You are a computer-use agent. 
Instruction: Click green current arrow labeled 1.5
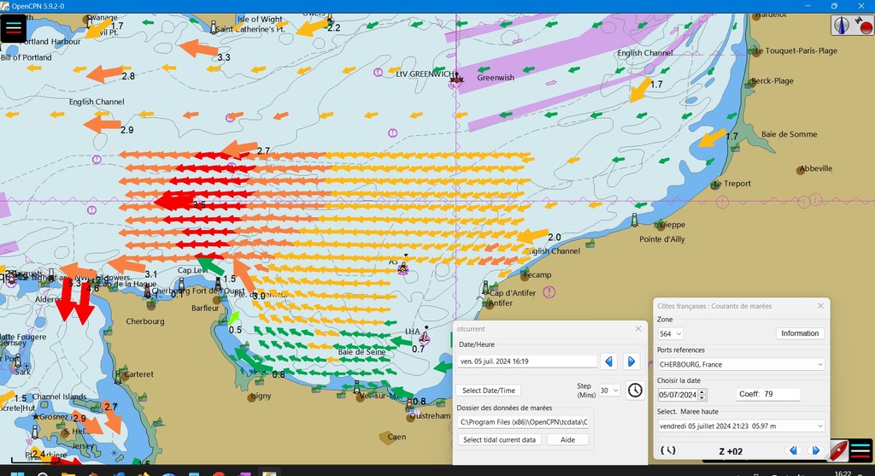pos(210,265)
